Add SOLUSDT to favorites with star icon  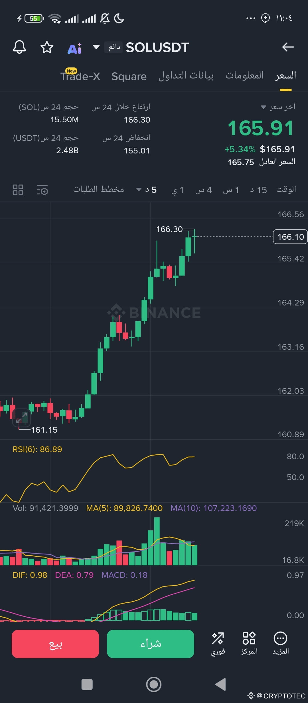47,47
